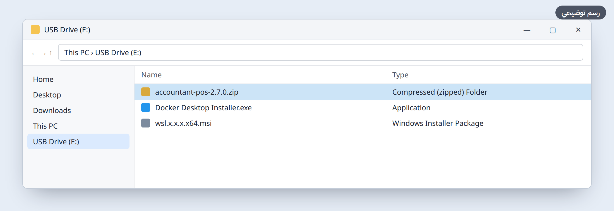Sort files by the Type column

coord(400,75)
